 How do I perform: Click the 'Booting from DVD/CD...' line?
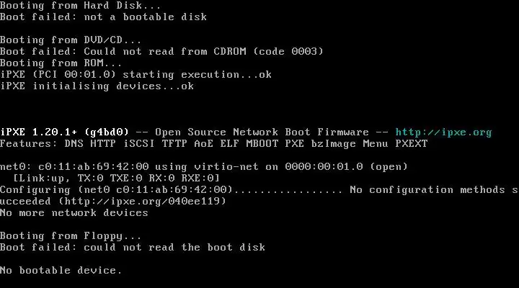[71, 40]
